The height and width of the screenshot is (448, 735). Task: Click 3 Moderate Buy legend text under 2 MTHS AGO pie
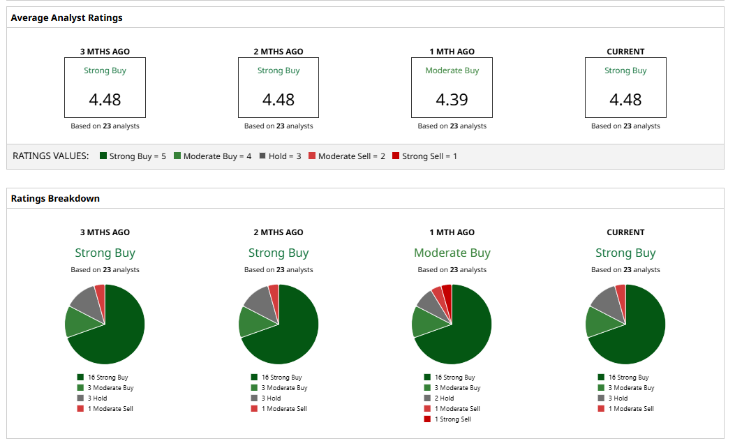pyautogui.click(x=285, y=388)
